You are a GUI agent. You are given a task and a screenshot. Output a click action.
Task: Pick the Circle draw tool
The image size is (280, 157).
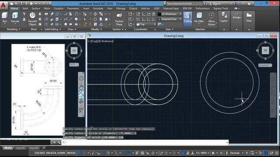[x=76, y=19]
